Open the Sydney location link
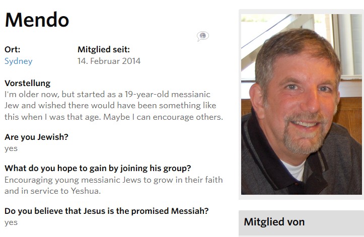The image size is (364, 237). tap(18, 61)
